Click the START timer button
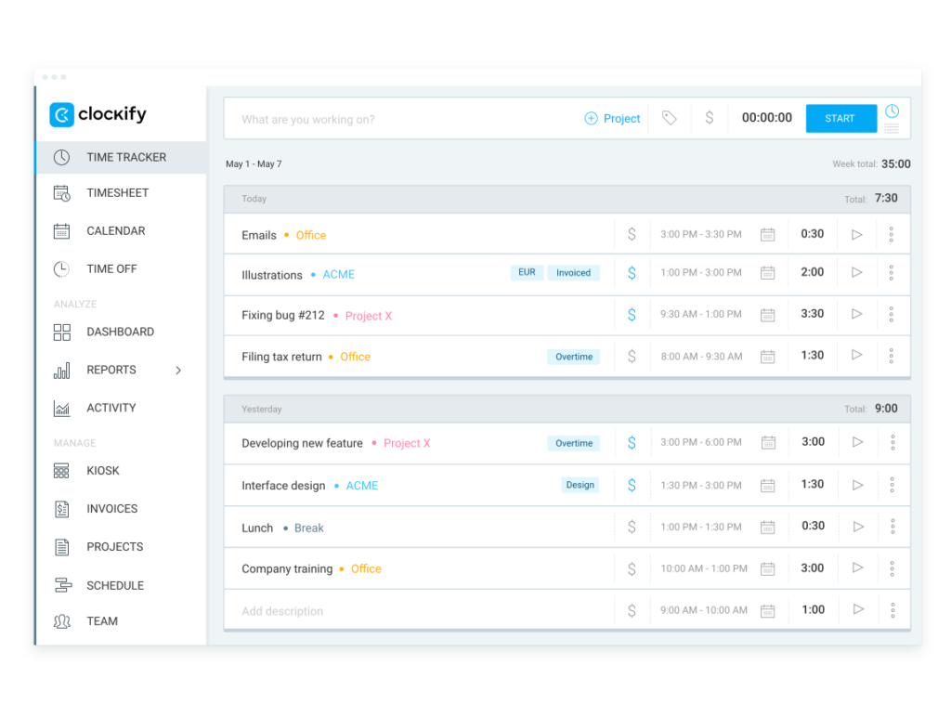The width and height of the screenshot is (951, 717). point(840,118)
